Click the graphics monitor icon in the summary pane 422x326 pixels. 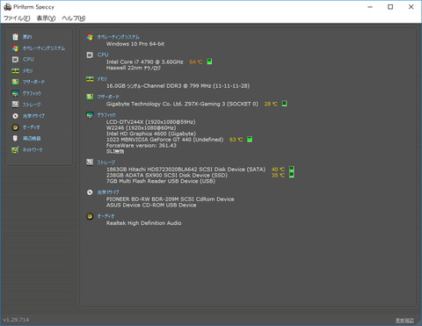point(90,115)
